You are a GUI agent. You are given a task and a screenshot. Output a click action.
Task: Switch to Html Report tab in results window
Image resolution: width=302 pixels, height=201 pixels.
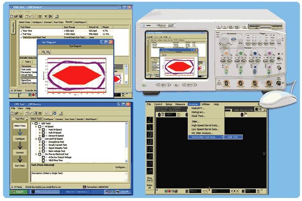[80, 22]
